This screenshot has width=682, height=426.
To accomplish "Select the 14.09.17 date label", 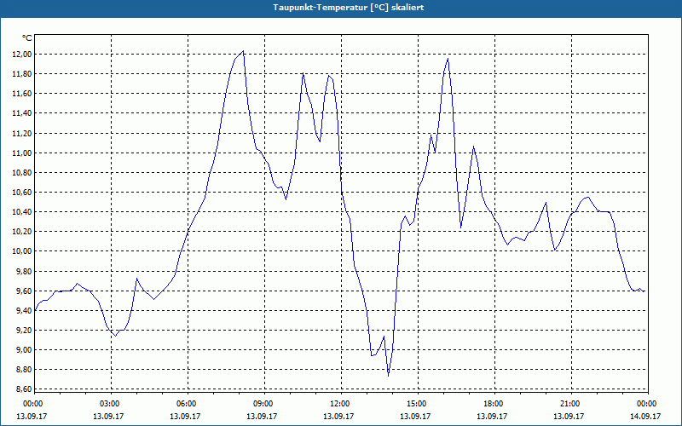I will tap(646, 416).
